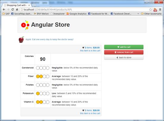Click the home icon in the toolbar
Screen dimensions: 164x121
click(17, 10)
